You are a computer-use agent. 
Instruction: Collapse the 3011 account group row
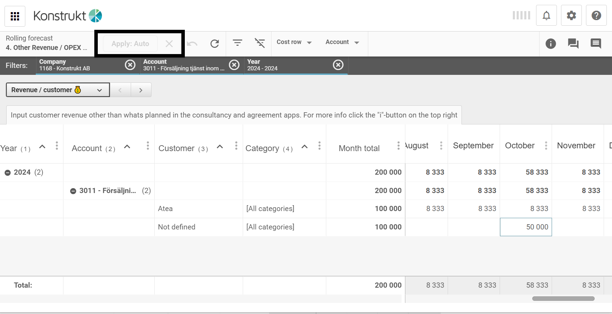point(73,191)
